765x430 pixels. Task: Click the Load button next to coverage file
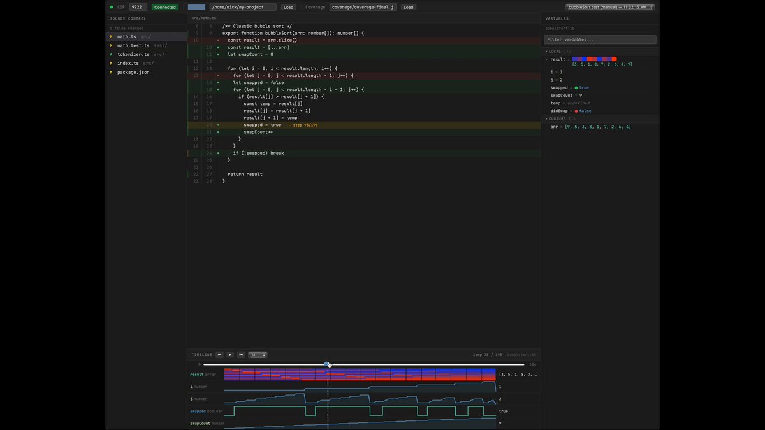408,7
